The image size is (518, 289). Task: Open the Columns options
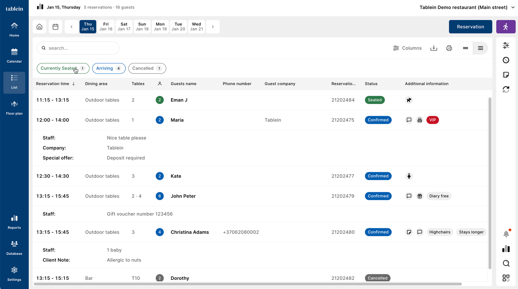pos(407,48)
